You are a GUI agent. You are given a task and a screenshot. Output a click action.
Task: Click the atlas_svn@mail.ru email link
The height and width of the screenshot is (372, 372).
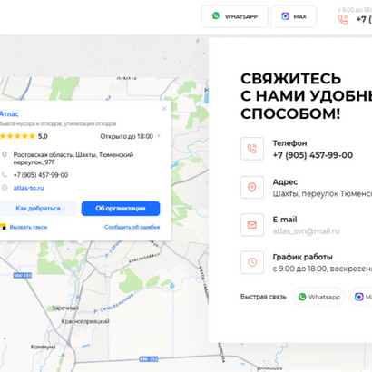click(x=306, y=231)
